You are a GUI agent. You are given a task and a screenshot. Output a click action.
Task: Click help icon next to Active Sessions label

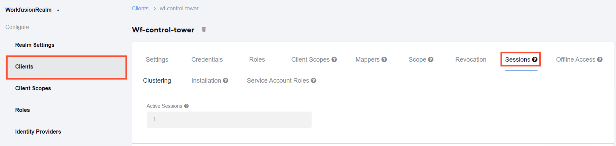(186, 106)
